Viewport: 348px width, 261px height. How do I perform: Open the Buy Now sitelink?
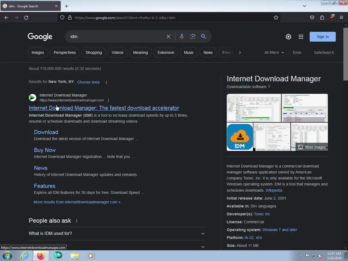45,150
